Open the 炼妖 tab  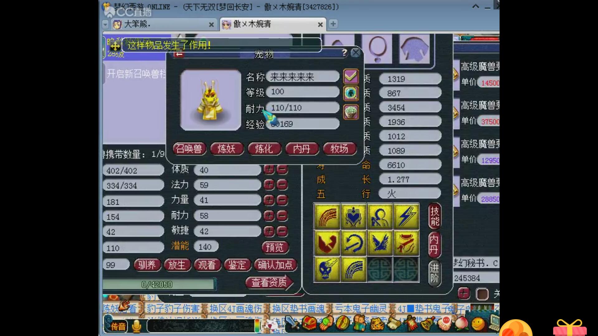pos(227,149)
